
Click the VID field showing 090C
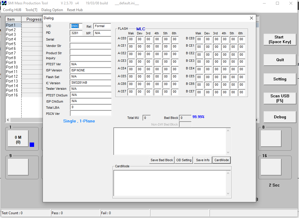pyautogui.click(x=76, y=26)
